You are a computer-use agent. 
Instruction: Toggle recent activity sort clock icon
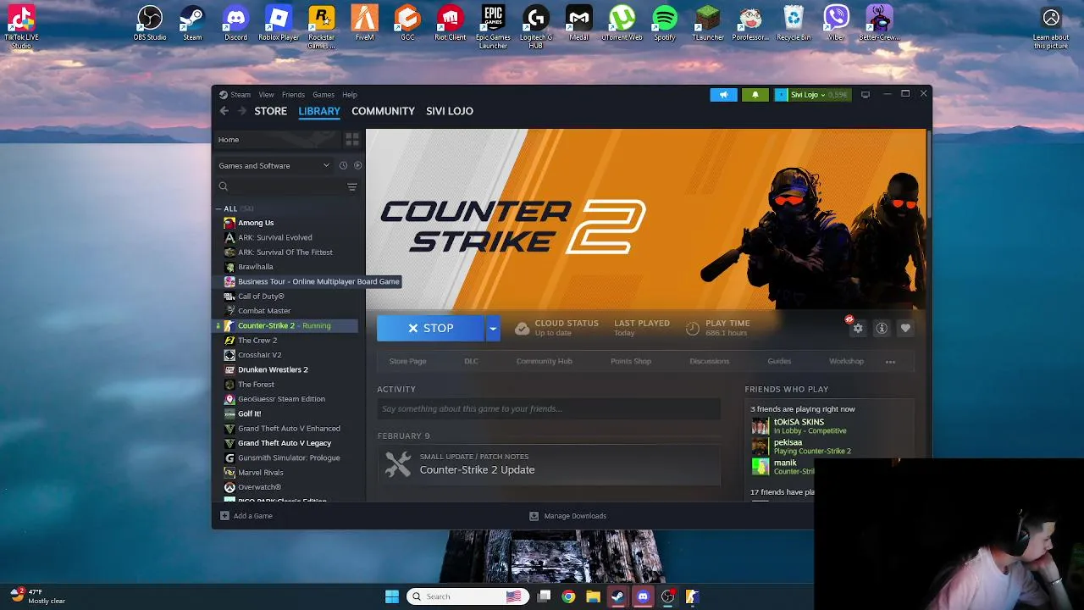tap(343, 165)
